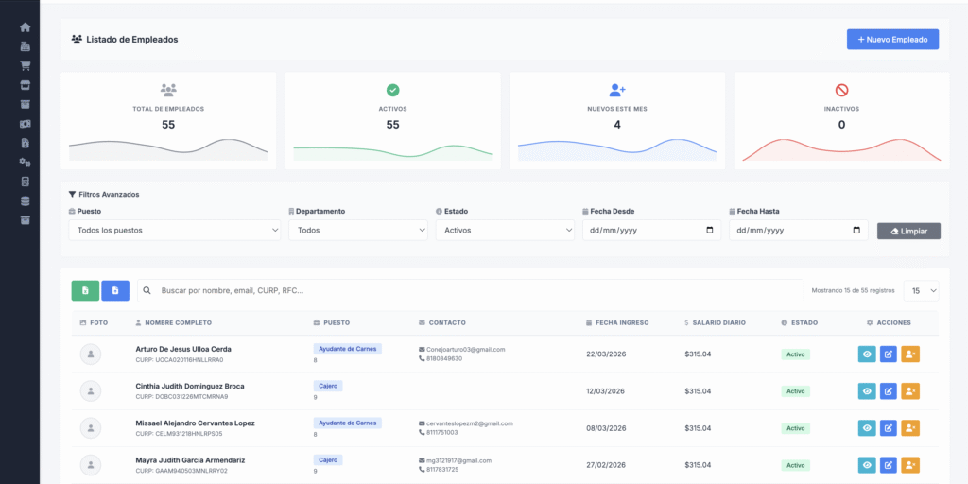The image size is (968, 484).
Task: Expand the Puesto filter dropdown
Action: tap(175, 231)
